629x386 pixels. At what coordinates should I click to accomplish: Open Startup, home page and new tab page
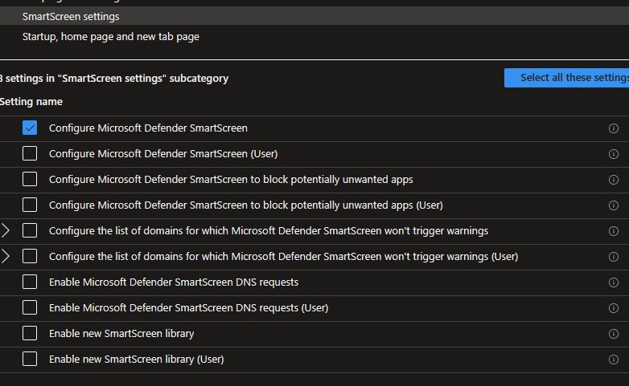pyautogui.click(x=110, y=37)
